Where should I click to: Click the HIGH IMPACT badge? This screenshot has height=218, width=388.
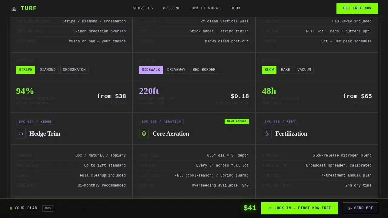[x=237, y=121]
